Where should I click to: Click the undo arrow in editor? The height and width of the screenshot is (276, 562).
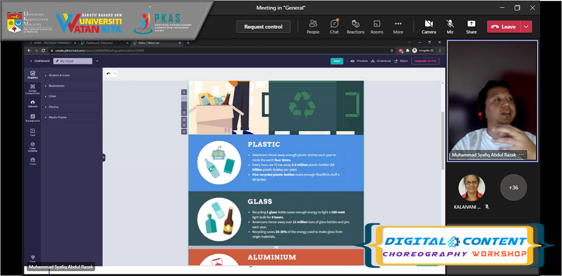(x=108, y=74)
